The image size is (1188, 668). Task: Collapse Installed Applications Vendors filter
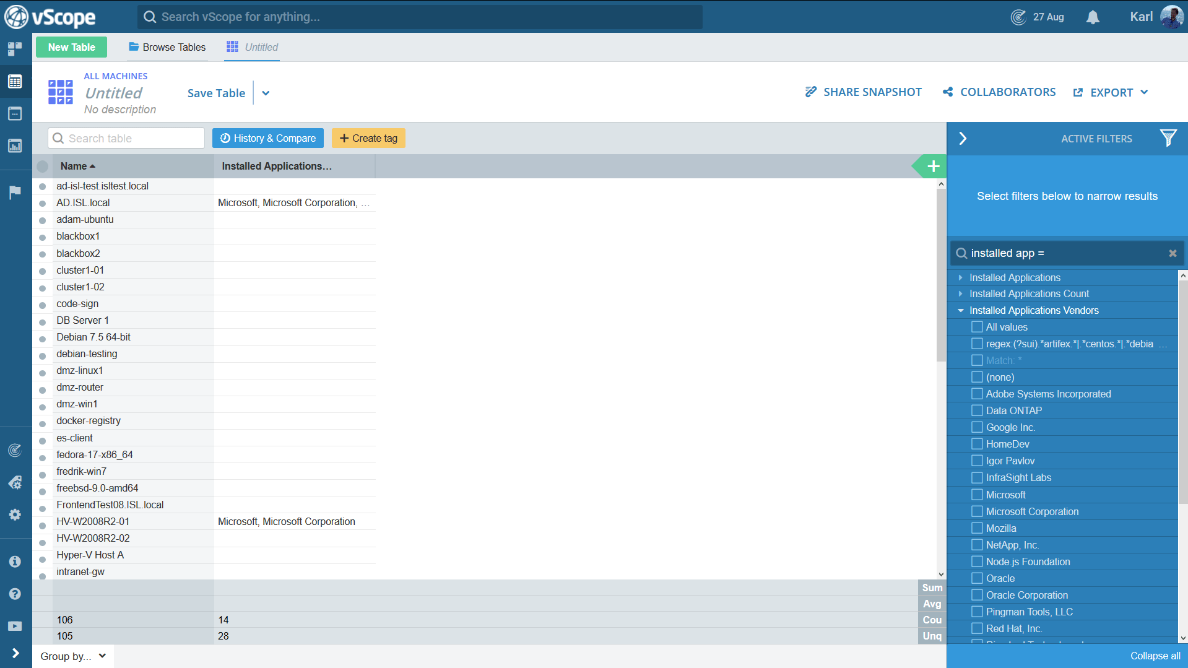(x=960, y=310)
